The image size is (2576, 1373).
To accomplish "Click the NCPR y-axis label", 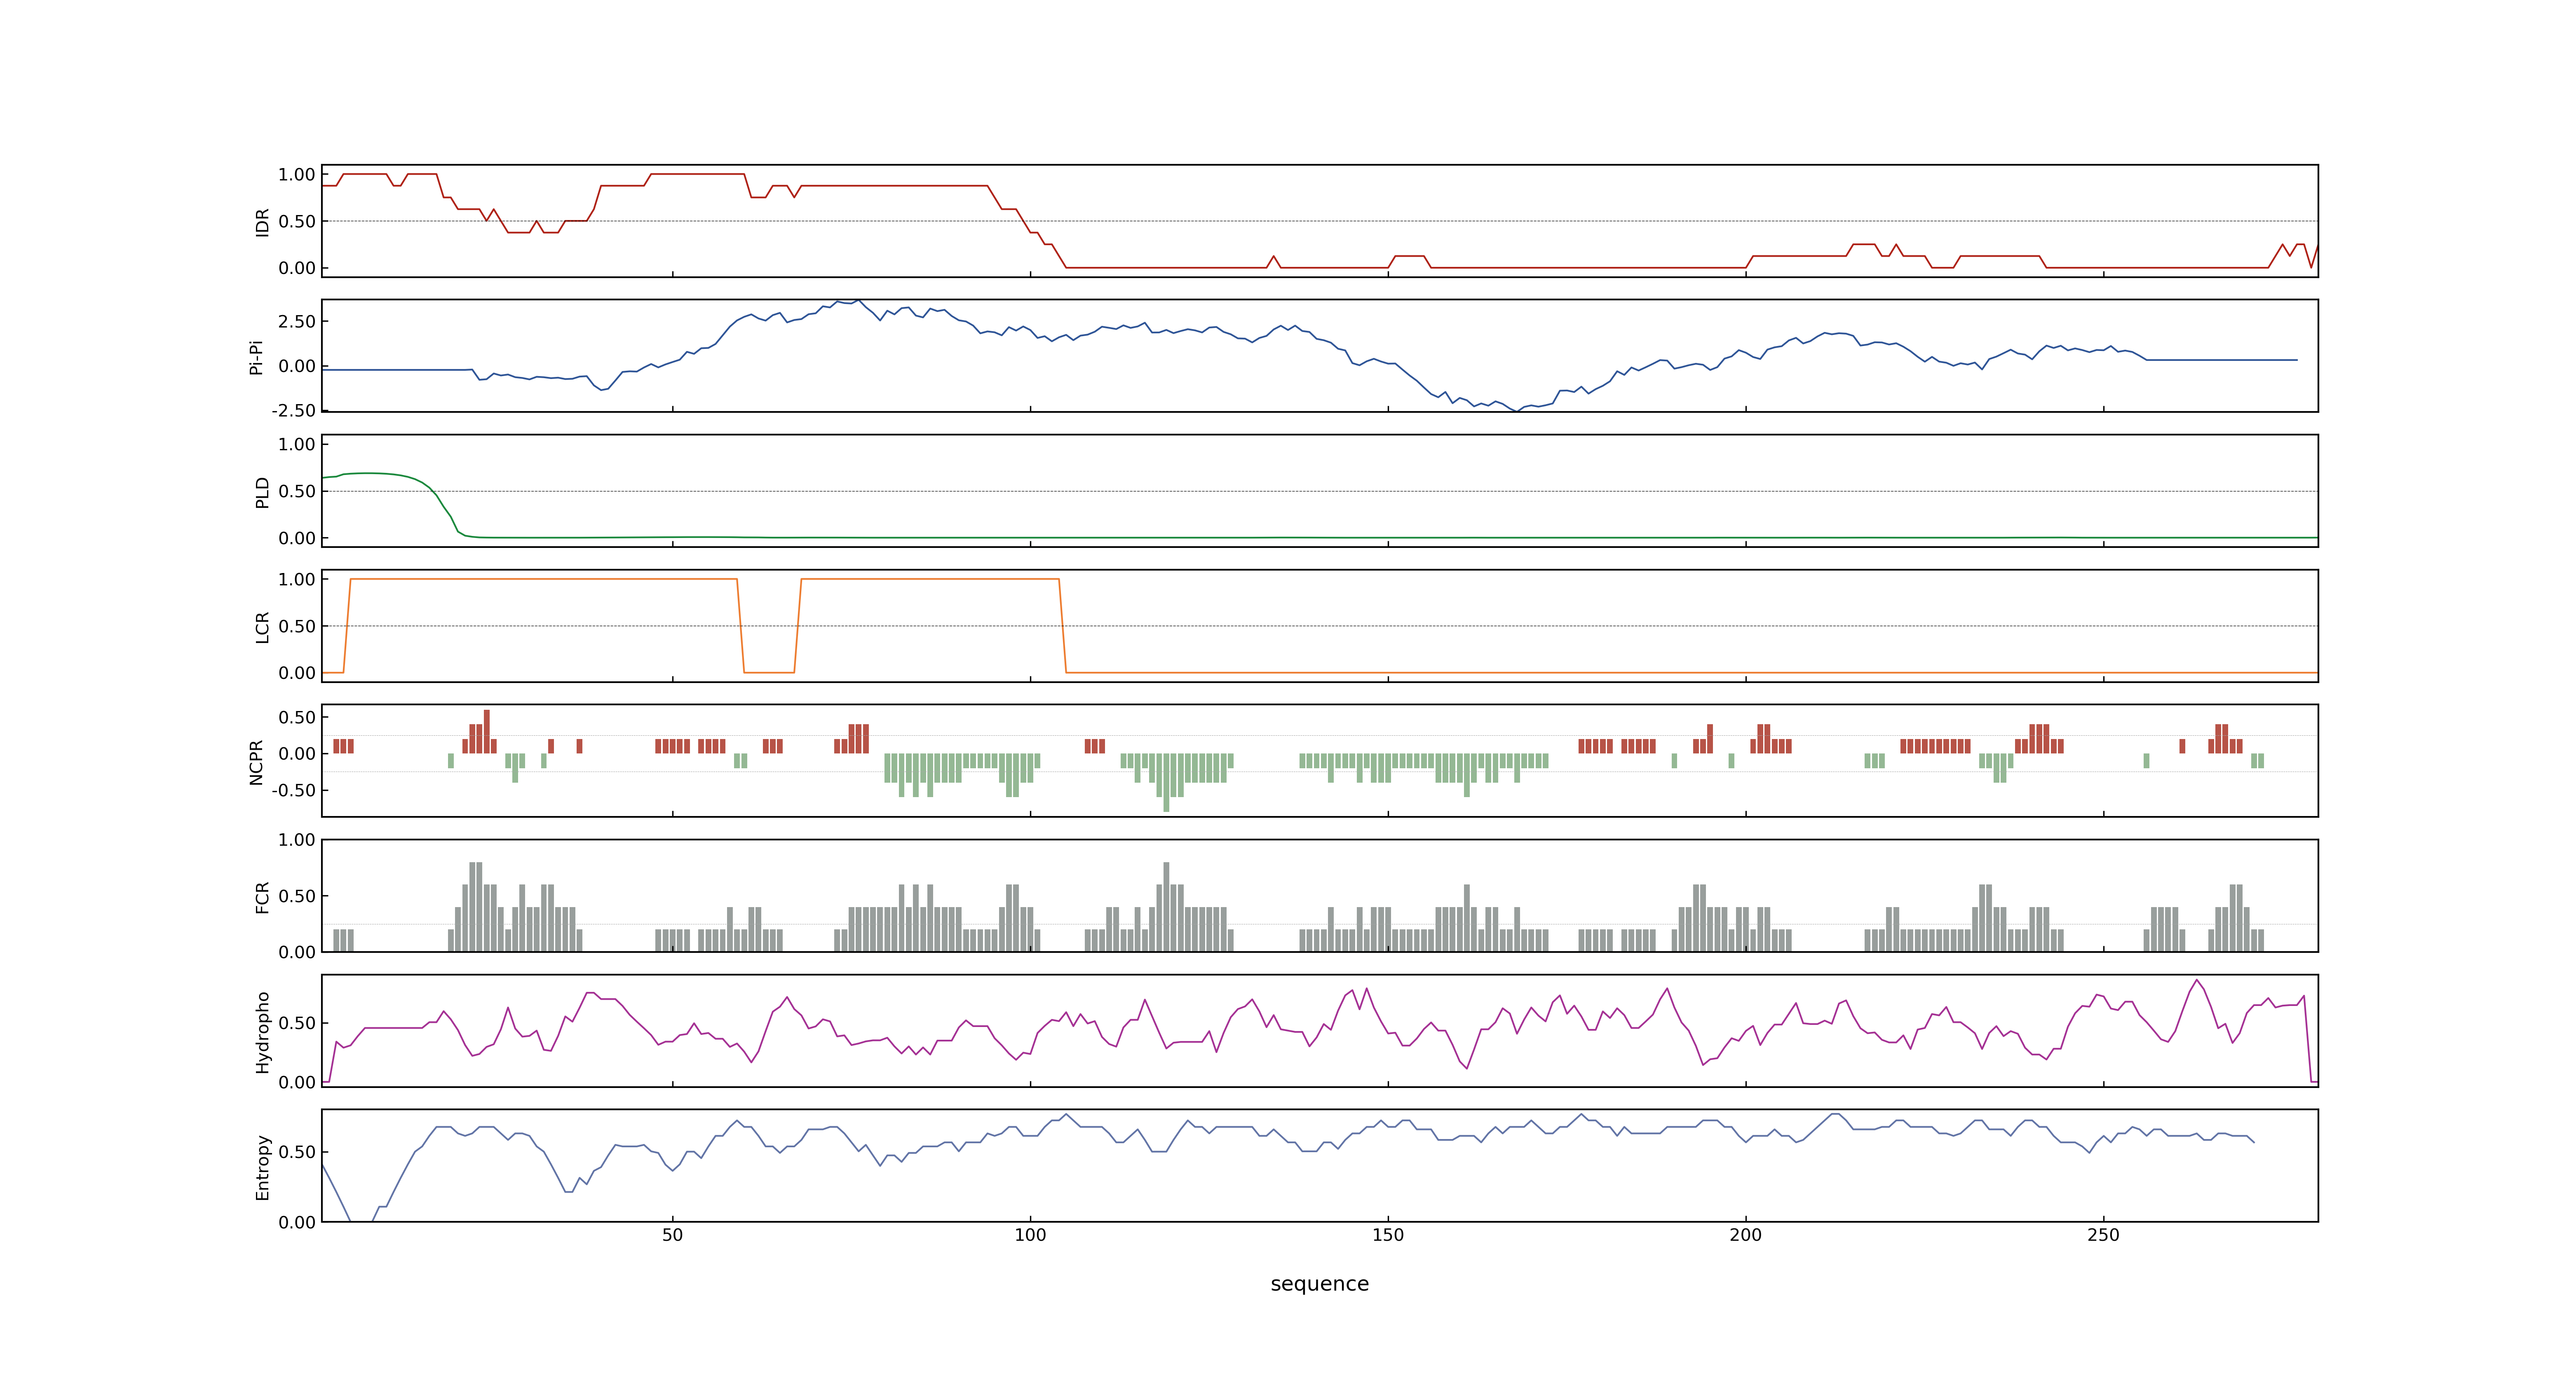I will 256,763.
